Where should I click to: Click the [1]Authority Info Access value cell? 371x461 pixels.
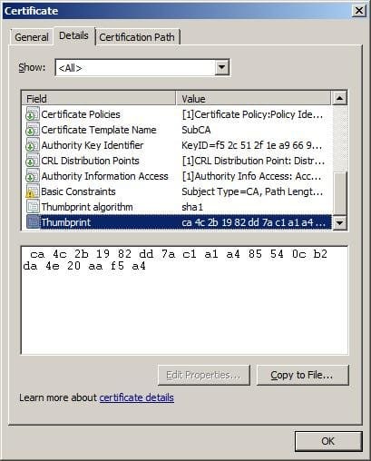click(x=251, y=176)
